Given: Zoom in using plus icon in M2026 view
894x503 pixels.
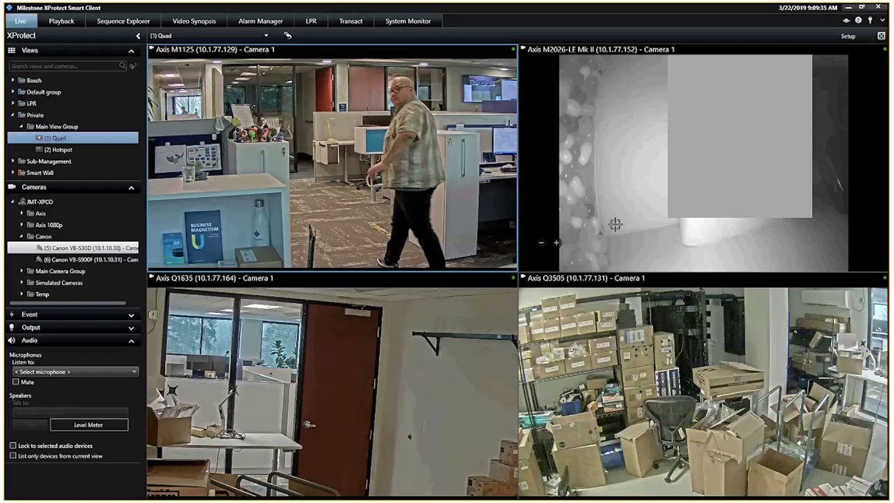Looking at the screenshot, I should tap(556, 243).
